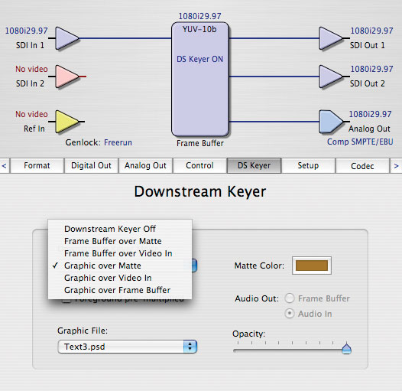Click the SDI In 1 input triangle icon
The height and width of the screenshot is (391, 402).
pos(67,38)
